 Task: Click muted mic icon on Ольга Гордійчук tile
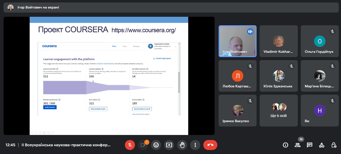pos(332,32)
